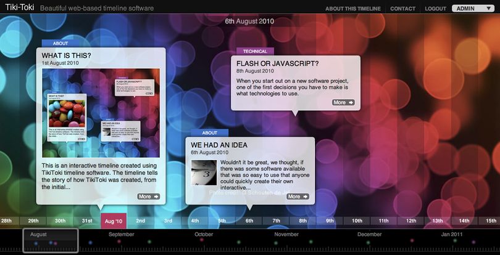Open the large timeline preview image
Image resolution: width=500 pixels, height=255 pixels.
coord(101,113)
